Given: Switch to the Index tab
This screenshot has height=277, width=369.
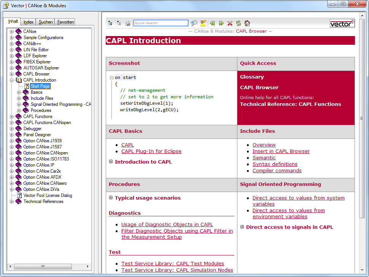Looking at the screenshot, I should [x=28, y=22].
